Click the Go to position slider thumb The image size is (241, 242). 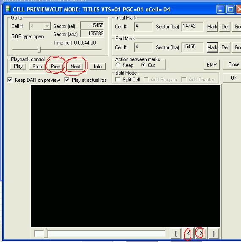39,50
